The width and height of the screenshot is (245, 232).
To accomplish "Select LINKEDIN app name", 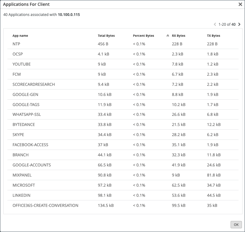I will pyautogui.click(x=21, y=195).
